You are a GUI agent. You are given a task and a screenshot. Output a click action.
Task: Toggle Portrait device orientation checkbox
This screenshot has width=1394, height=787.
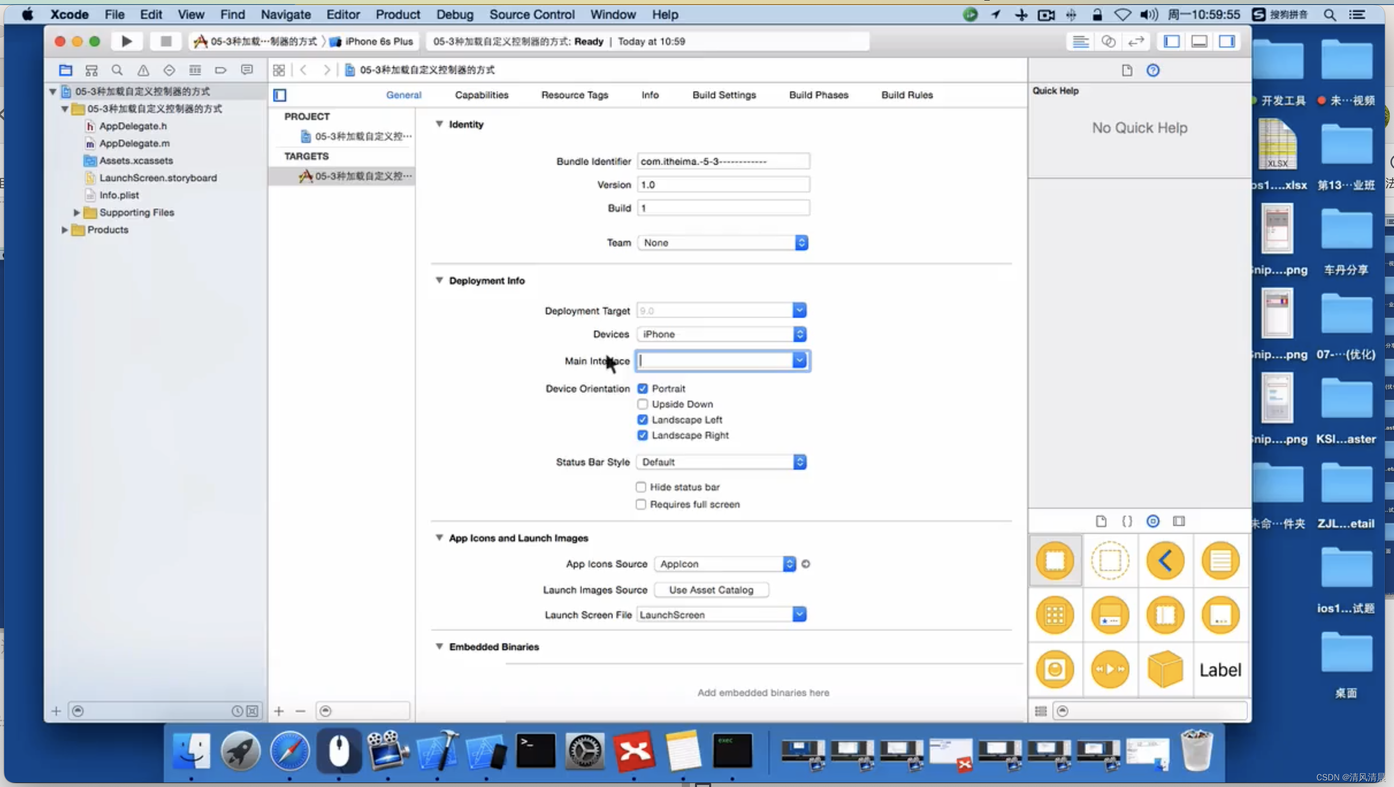tap(642, 388)
